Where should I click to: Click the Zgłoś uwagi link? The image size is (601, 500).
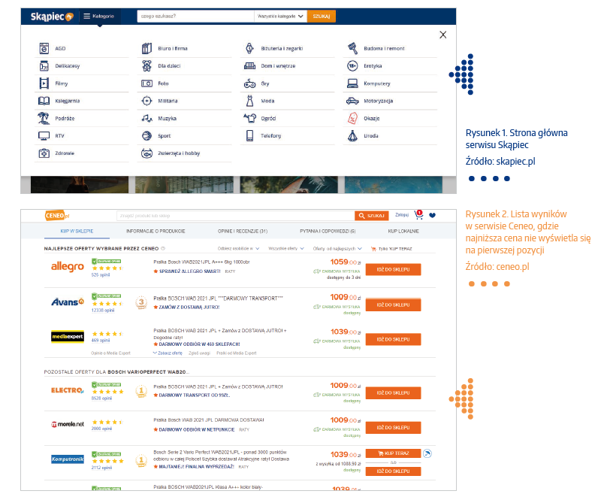tap(199, 353)
